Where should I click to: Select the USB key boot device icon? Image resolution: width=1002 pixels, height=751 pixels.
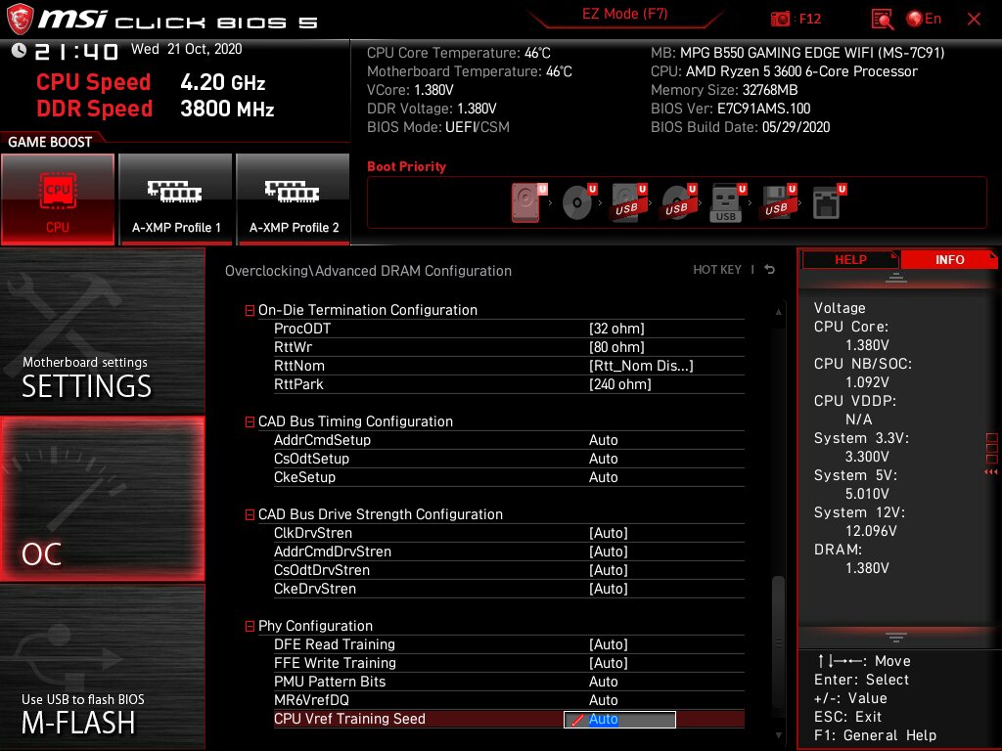pyautogui.click(x=727, y=203)
